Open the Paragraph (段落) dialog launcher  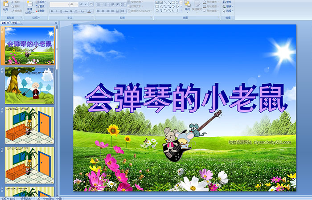tap(152, 18)
